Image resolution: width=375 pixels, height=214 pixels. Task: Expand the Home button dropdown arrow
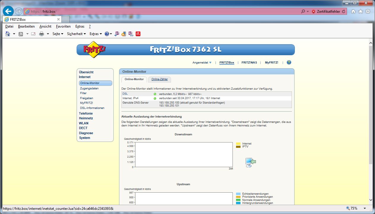pyautogui.click(x=14, y=34)
